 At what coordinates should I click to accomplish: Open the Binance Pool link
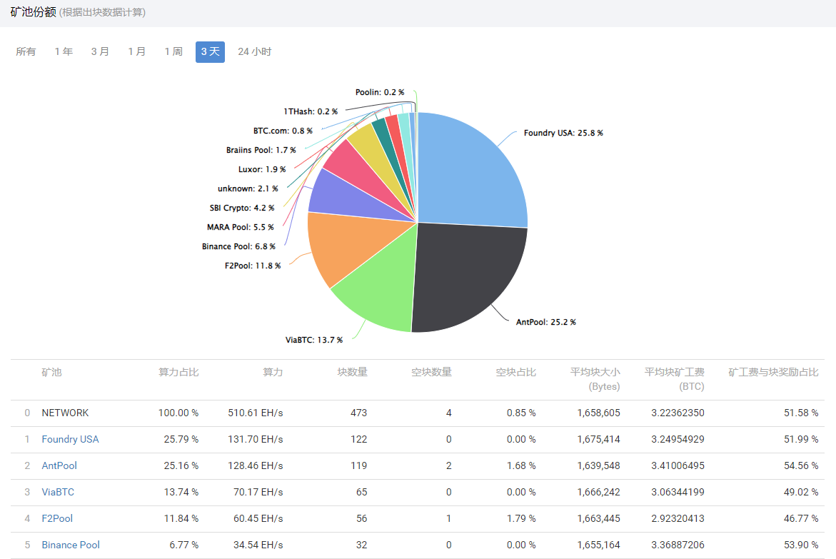[x=71, y=545]
